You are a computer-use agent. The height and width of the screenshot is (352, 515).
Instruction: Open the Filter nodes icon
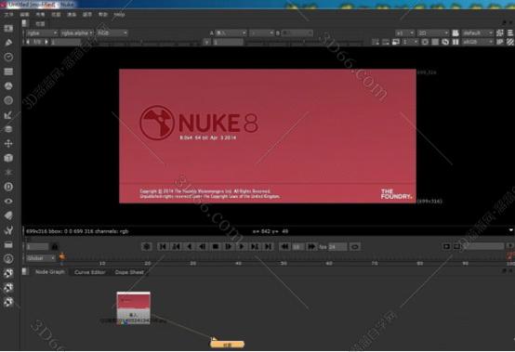pos(8,100)
